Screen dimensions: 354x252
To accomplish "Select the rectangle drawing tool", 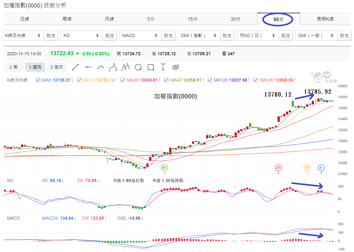I will [x=151, y=67].
